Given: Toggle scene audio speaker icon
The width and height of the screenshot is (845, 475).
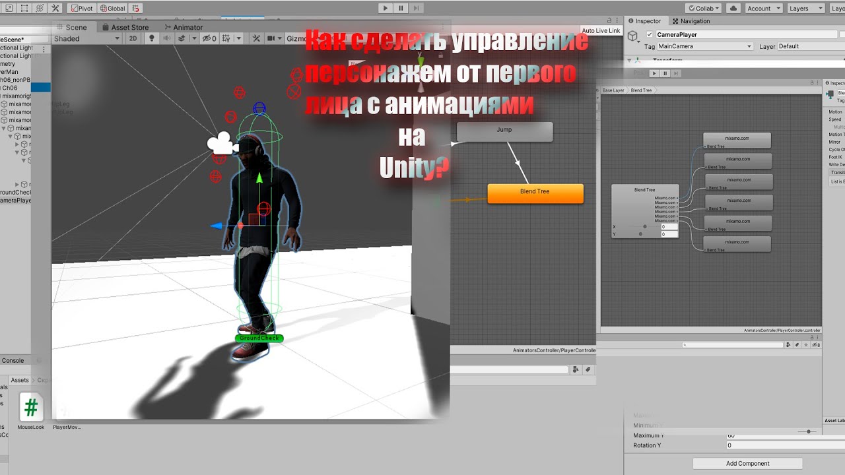Looking at the screenshot, I should [168, 38].
